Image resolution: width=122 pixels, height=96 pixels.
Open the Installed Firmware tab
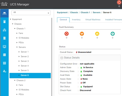tap(113, 20)
